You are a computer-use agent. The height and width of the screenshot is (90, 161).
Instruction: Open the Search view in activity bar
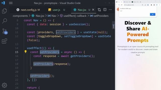5,21
